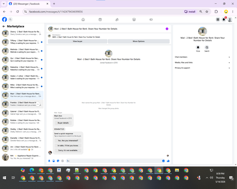The width and height of the screenshot is (237, 189).
Task: Open Shelby's conversation in the list
Action: coord(22,130)
